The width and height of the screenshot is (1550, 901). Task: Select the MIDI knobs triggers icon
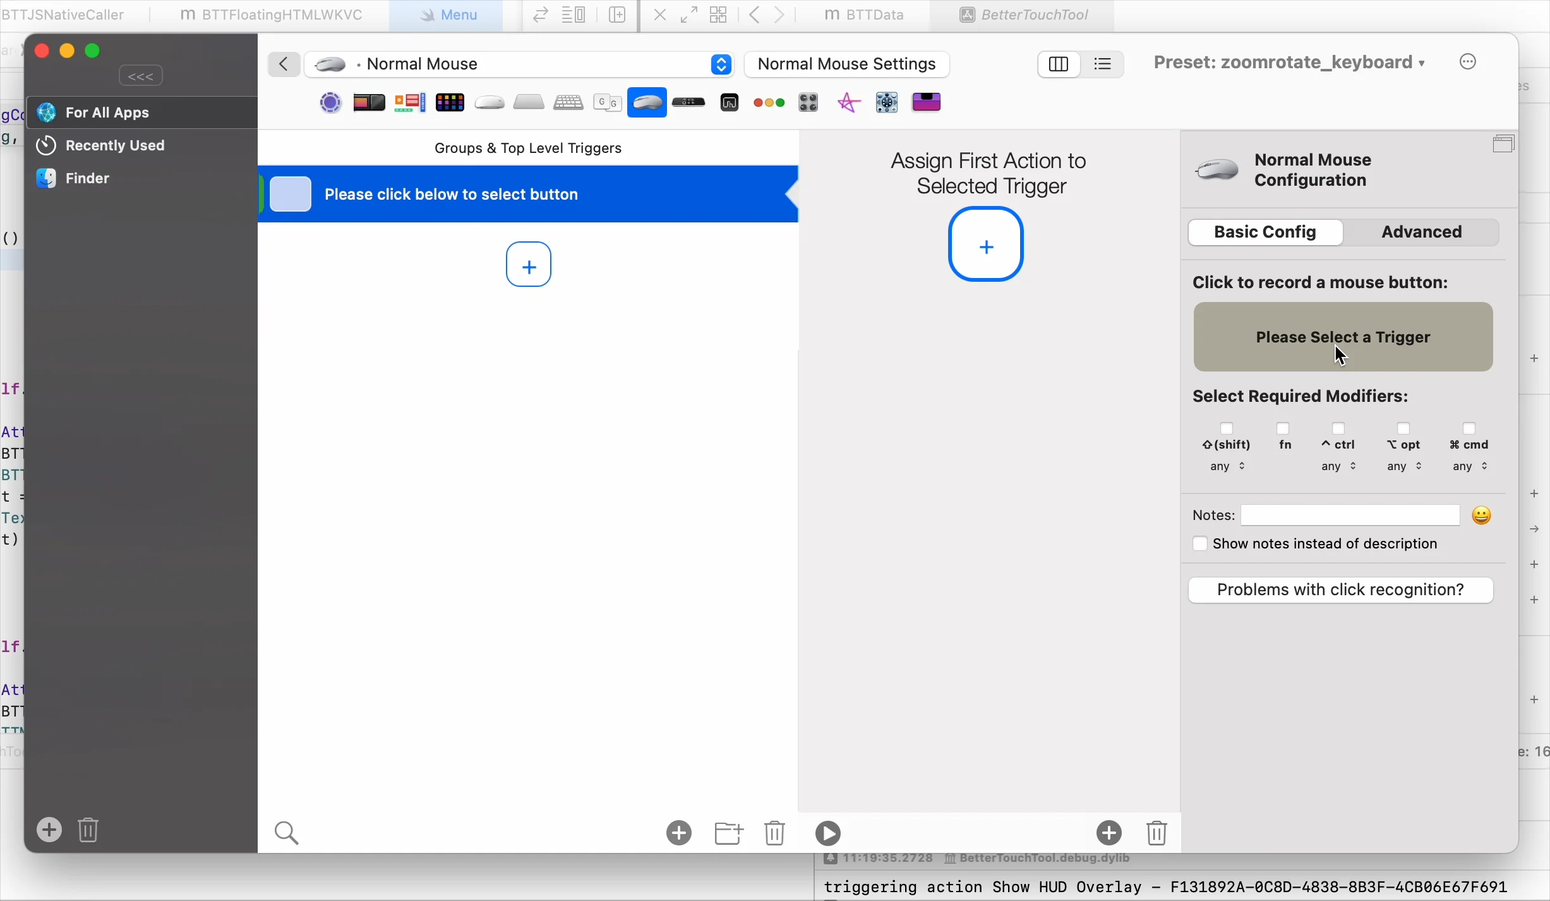[809, 102]
